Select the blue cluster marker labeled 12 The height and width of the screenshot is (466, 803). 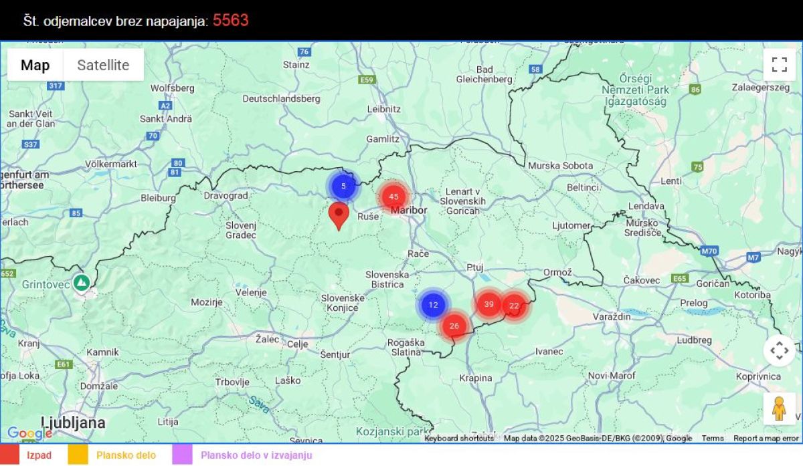click(433, 305)
